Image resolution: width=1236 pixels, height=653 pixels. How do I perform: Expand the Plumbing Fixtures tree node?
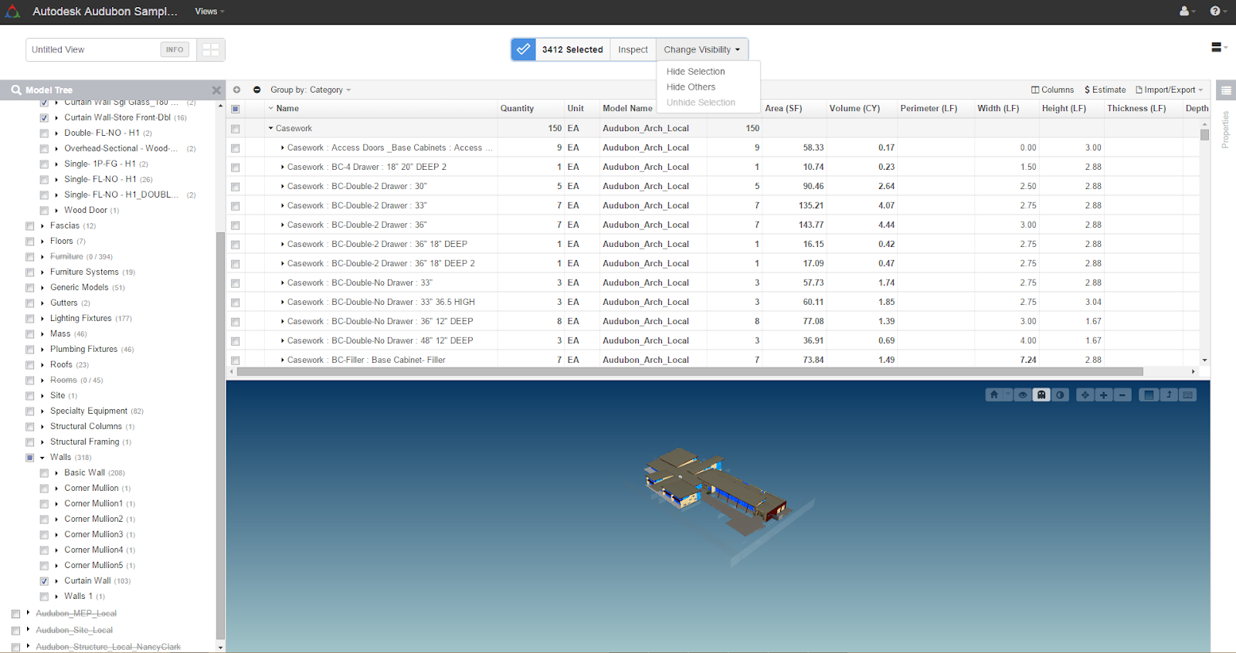pyautogui.click(x=42, y=350)
